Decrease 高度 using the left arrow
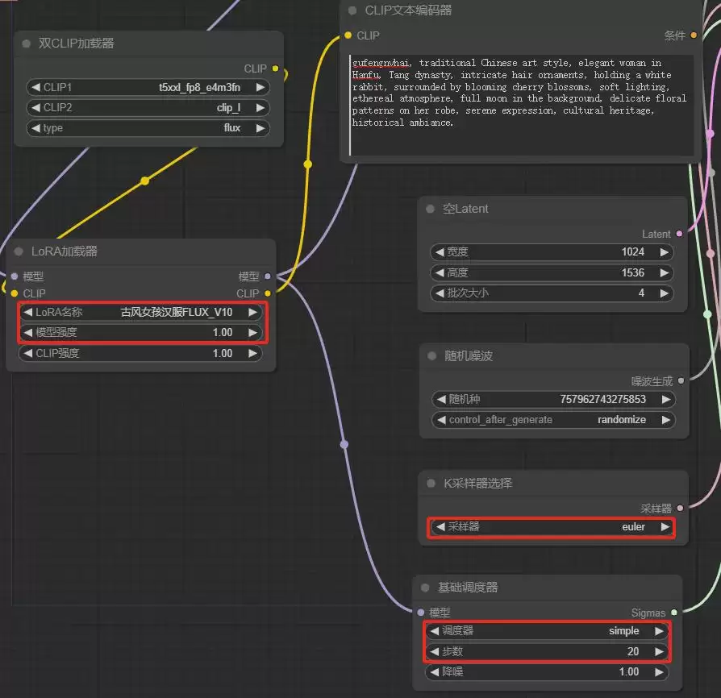721x698 pixels. 440,273
